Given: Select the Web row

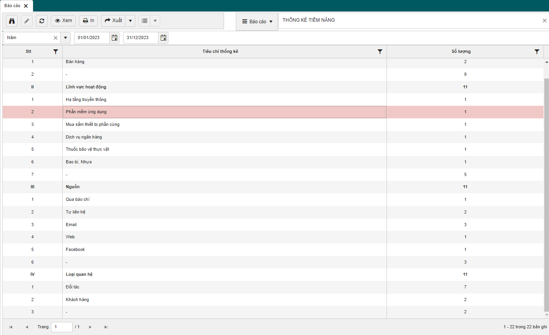Looking at the screenshot, I should tap(273, 237).
